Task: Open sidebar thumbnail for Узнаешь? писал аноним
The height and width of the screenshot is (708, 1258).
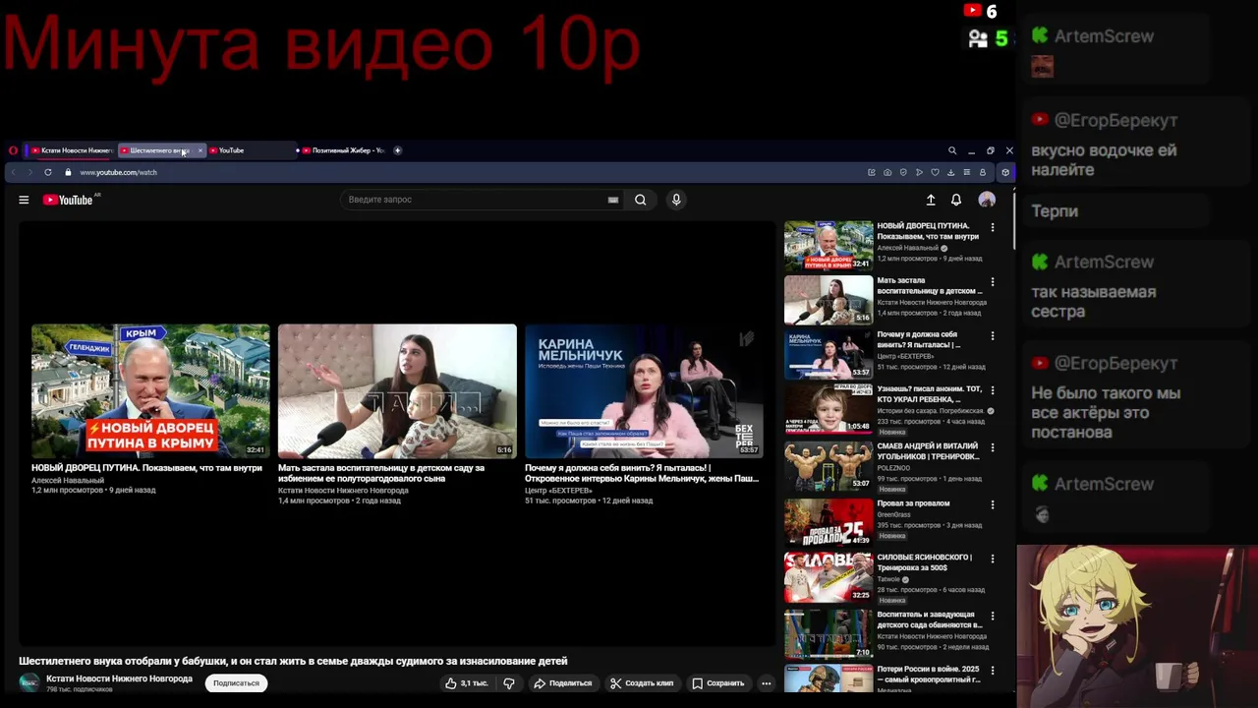Action: 829,409
